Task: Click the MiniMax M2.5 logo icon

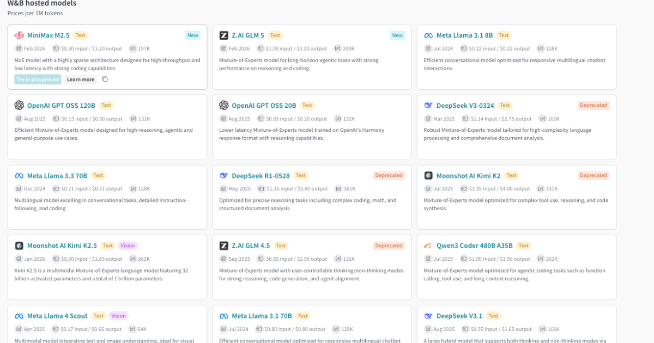Action: (x=19, y=35)
